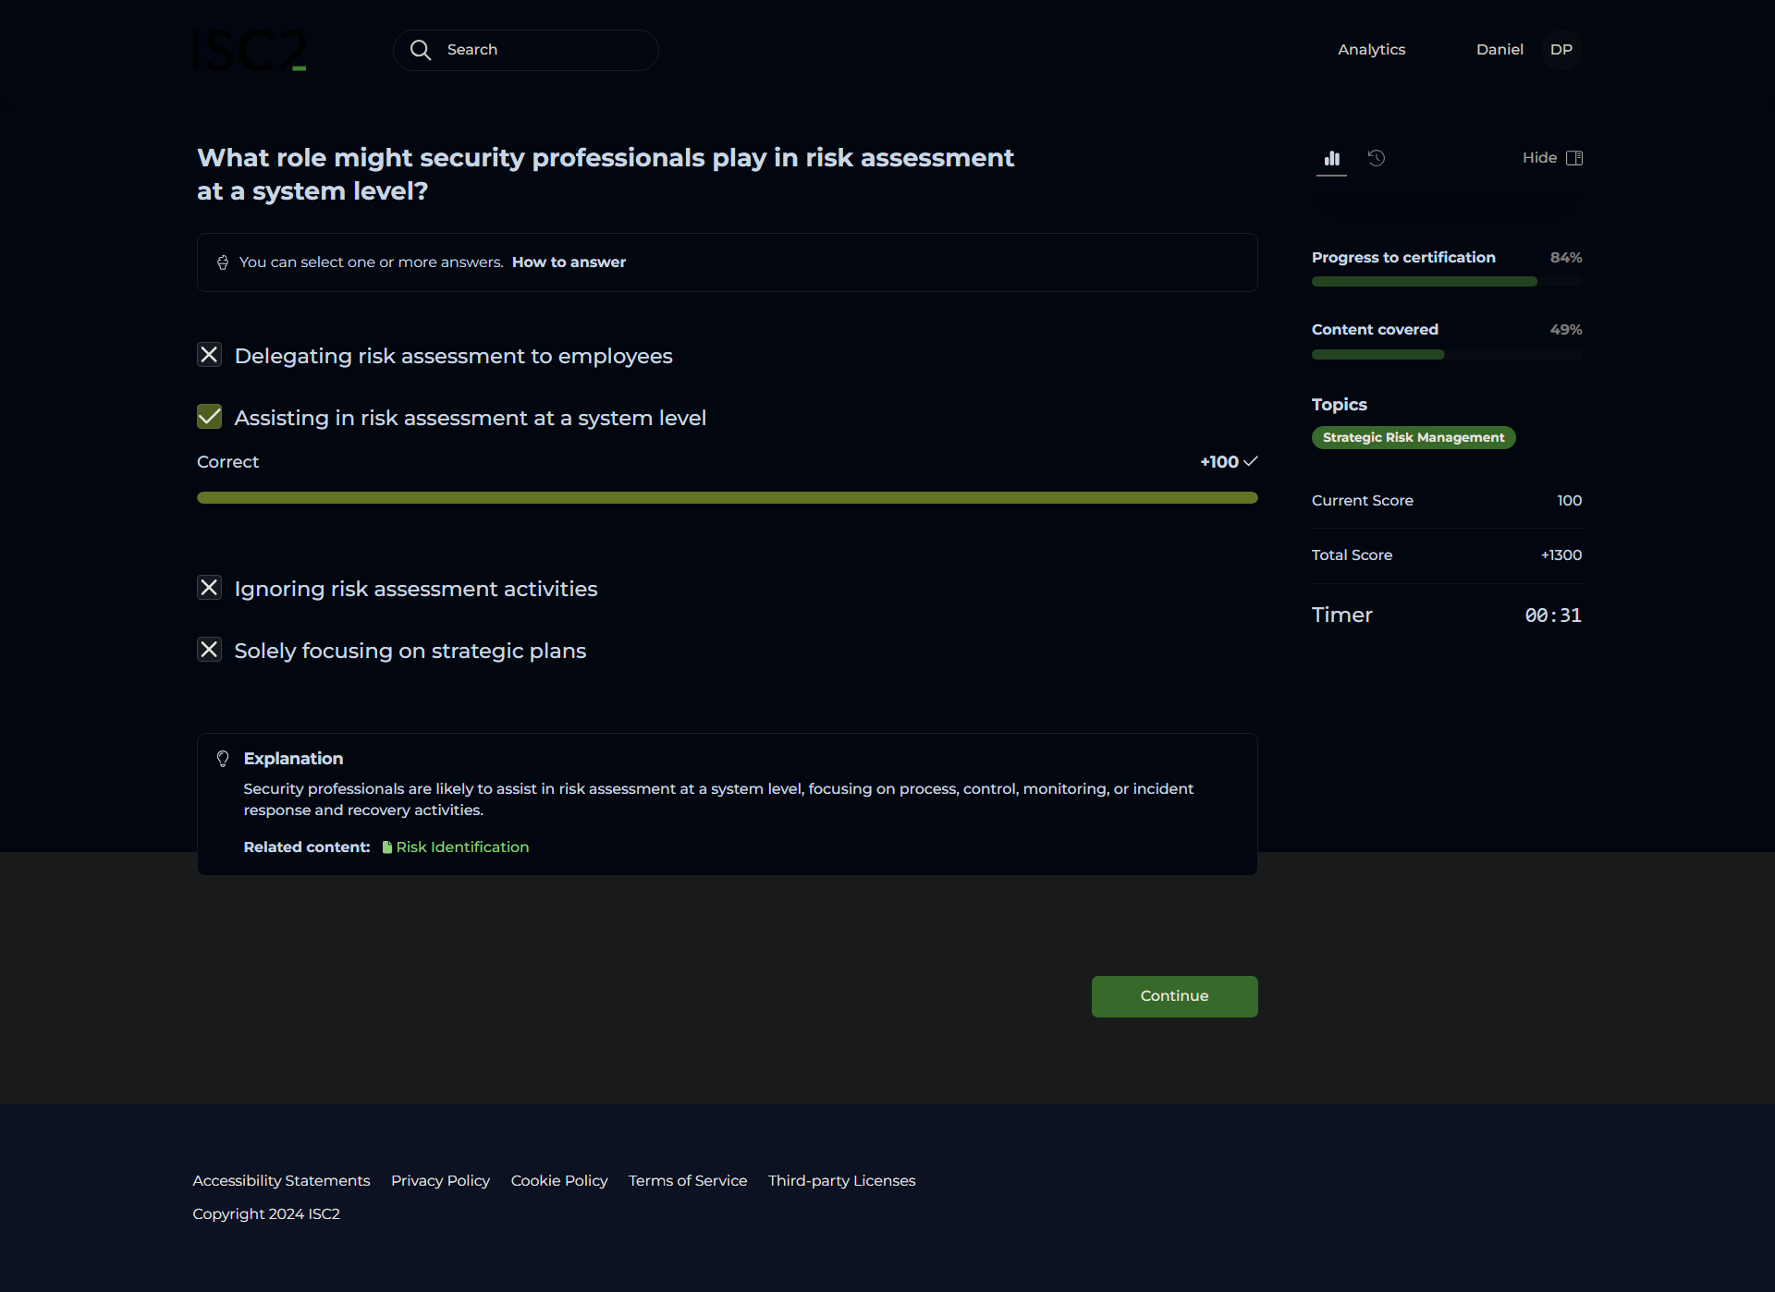The width and height of the screenshot is (1775, 1292).
Task: Open the Daniel user menu
Action: [1499, 50]
